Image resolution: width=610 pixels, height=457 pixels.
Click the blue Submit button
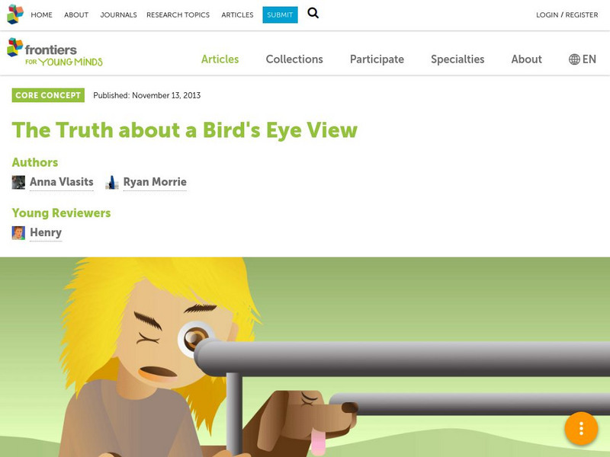coord(280,14)
